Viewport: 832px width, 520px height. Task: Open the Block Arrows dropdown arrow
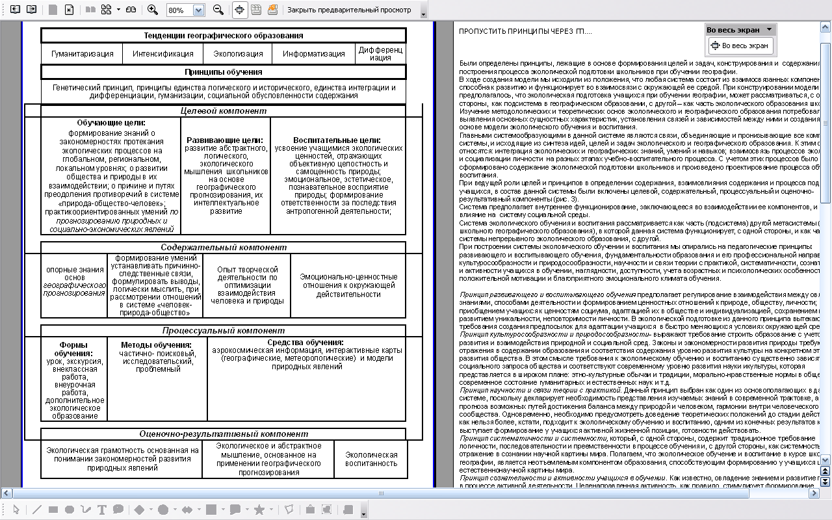coord(199,510)
